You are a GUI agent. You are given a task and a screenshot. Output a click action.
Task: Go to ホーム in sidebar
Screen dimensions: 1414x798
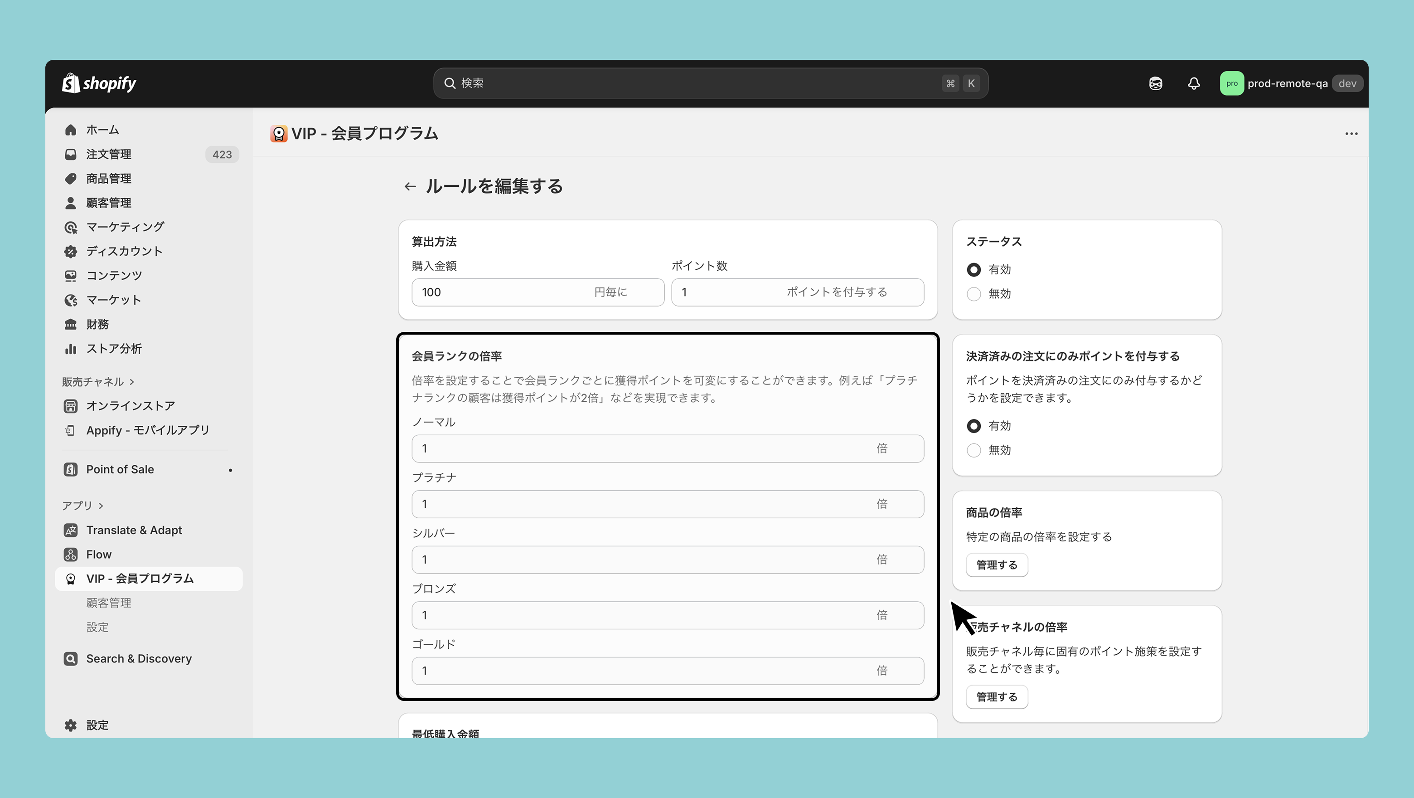[102, 130]
